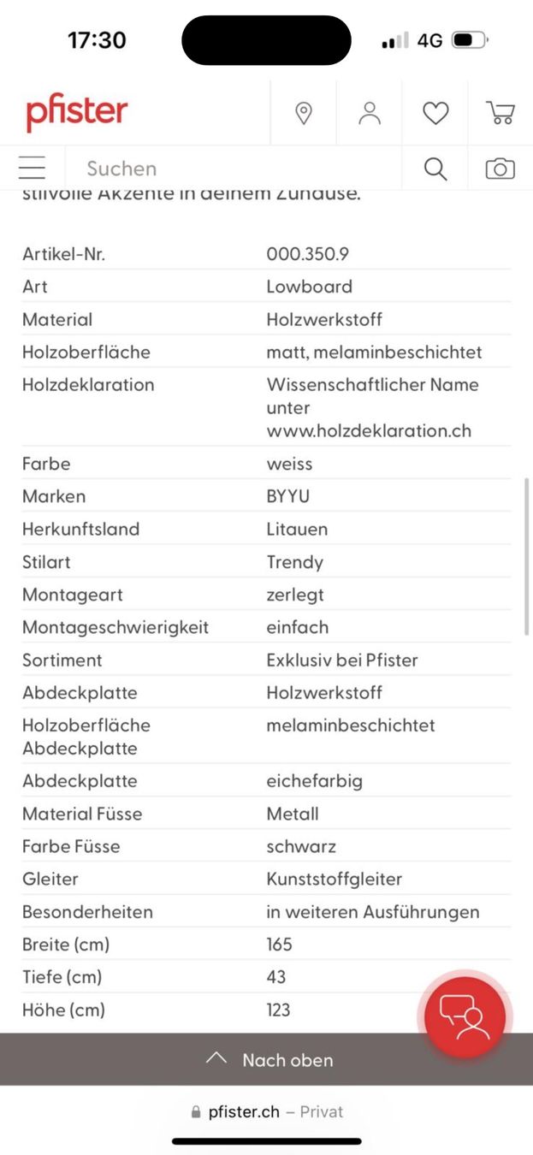
Task: Open the wishlist heart icon
Action: pos(435,113)
